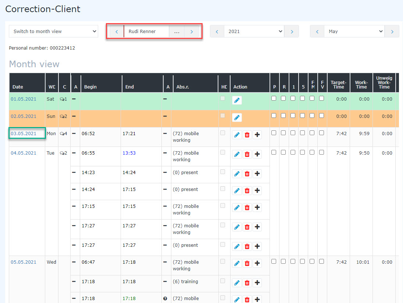Open the May month dropdown

point(354,31)
